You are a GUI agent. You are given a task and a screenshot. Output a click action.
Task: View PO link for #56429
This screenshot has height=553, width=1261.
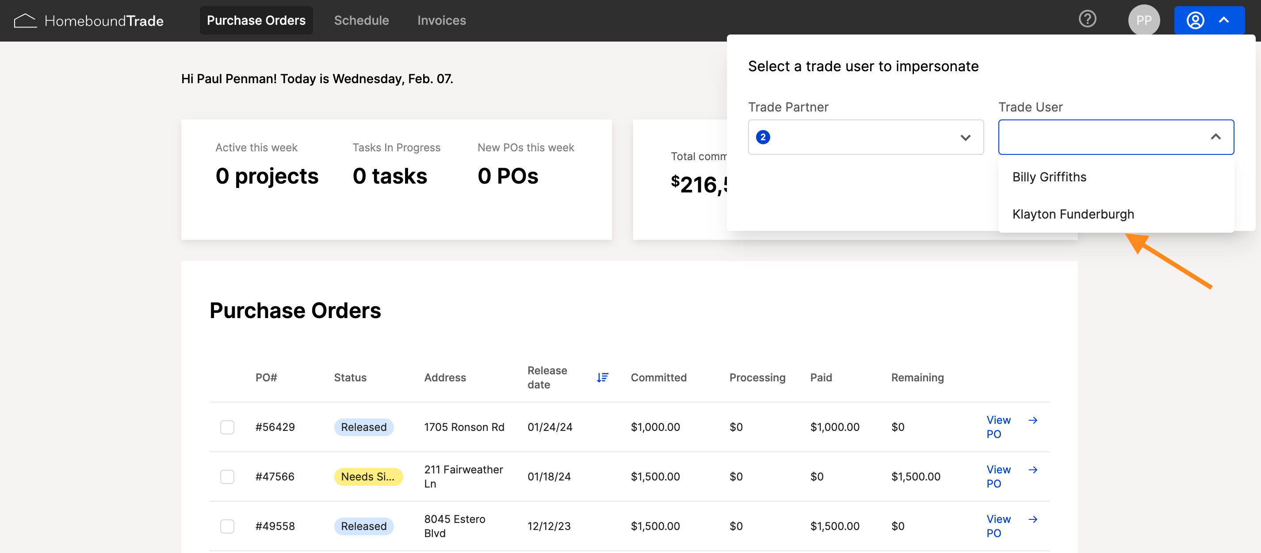998,426
